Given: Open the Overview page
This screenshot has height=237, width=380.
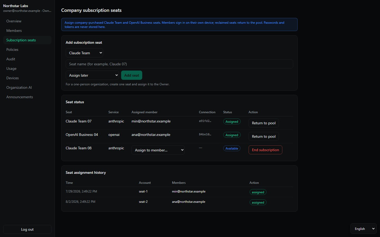Looking at the screenshot, I should [27, 21].
